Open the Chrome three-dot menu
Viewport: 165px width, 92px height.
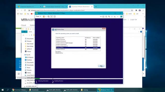tap(143, 10)
